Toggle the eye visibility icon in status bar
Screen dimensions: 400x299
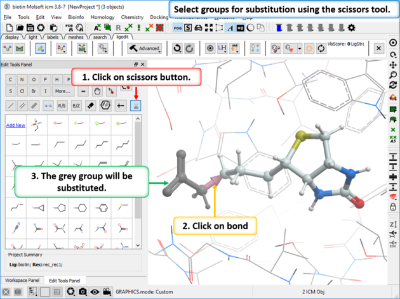(x=95, y=292)
